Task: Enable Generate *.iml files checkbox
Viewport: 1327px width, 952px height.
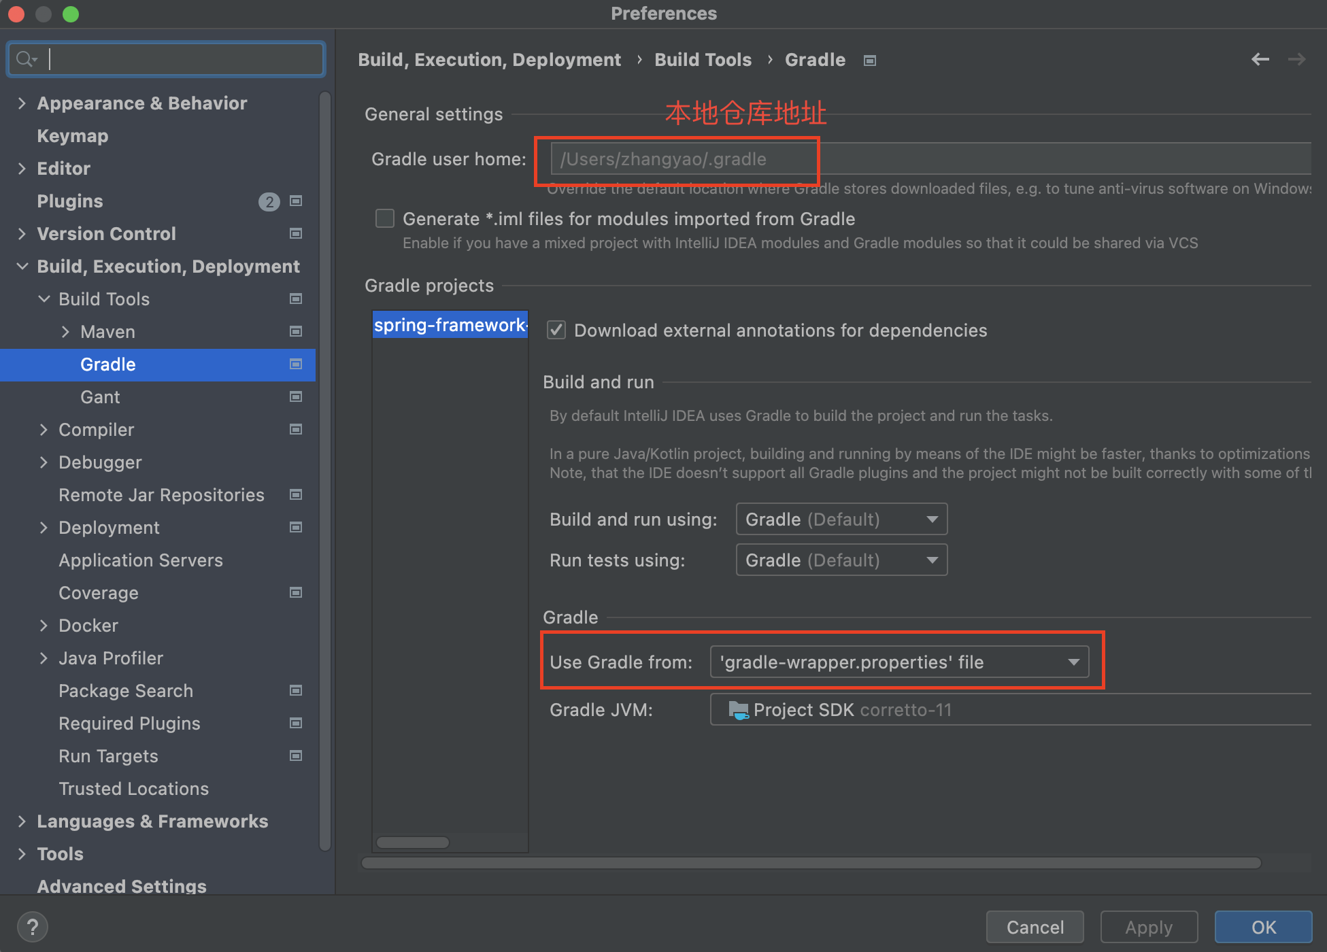Action: (385, 218)
